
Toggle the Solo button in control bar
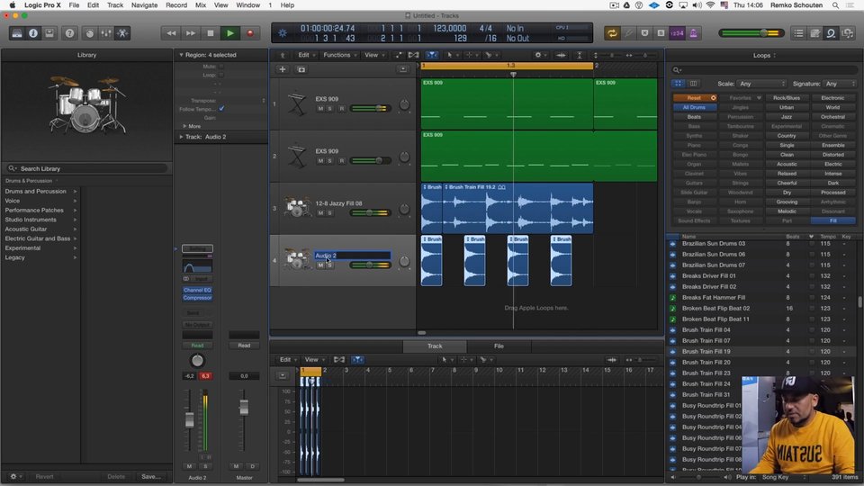point(661,33)
